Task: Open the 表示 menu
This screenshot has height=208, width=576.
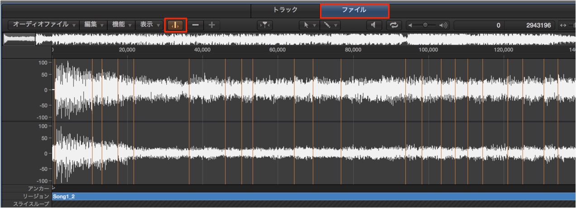Action: tap(149, 25)
